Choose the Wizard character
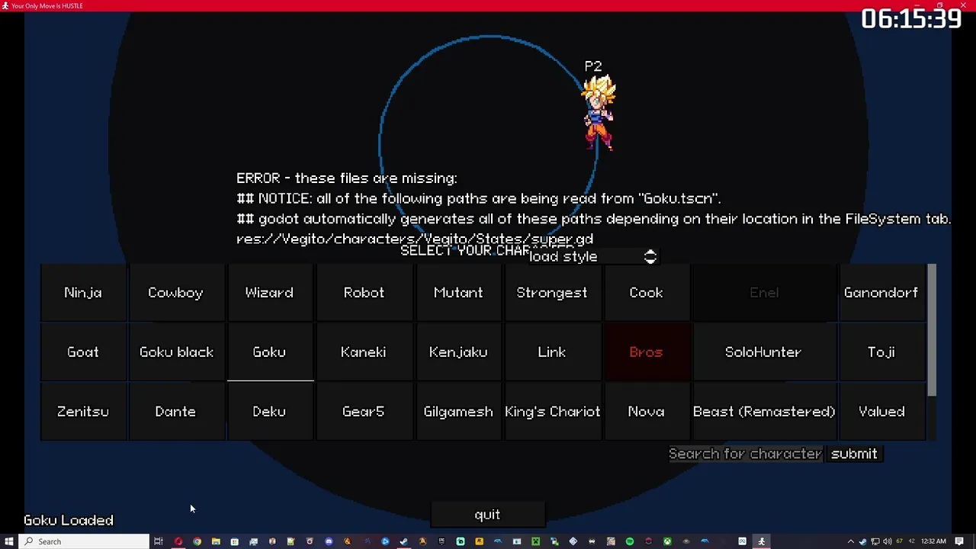This screenshot has width=976, height=549. [269, 293]
